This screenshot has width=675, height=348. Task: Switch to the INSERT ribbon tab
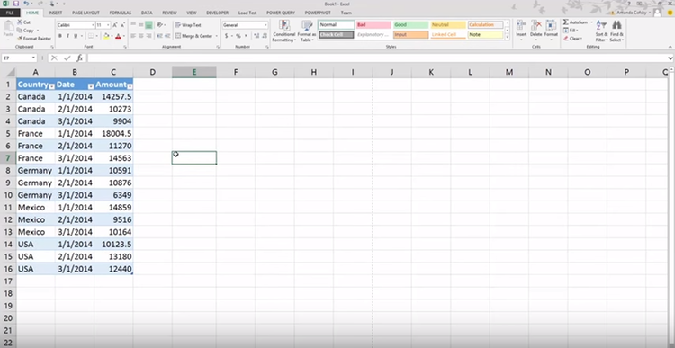[x=55, y=13]
